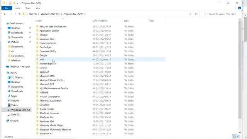247x139 pixels.
Task: Open the Screenshots quick access folder
Action: click(17, 56)
